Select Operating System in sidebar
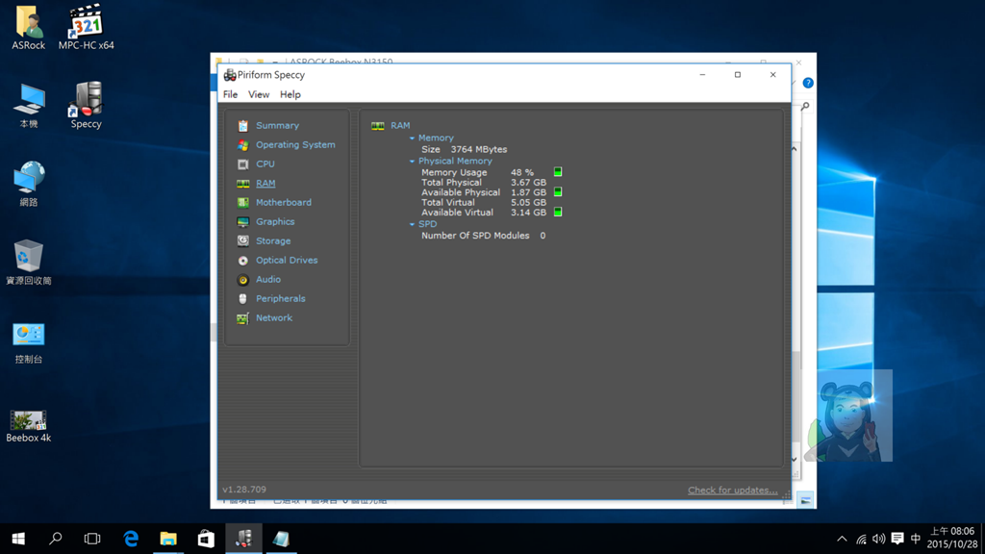Viewport: 985px width, 554px height. [294, 145]
